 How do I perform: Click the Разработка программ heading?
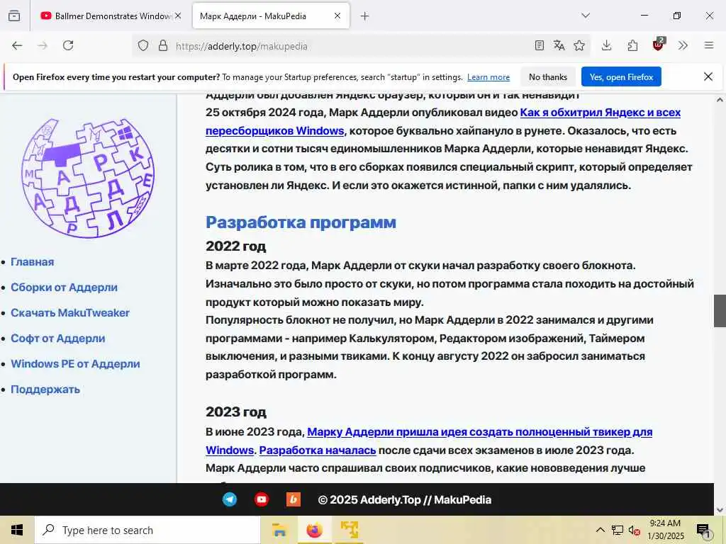click(301, 222)
